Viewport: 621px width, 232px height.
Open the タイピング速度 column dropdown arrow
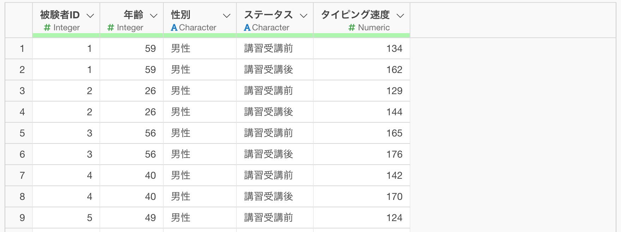click(400, 16)
